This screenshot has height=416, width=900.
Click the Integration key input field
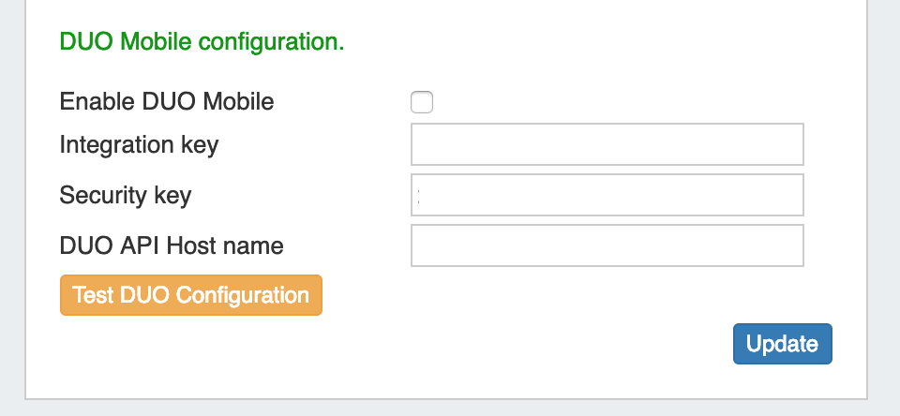607,144
